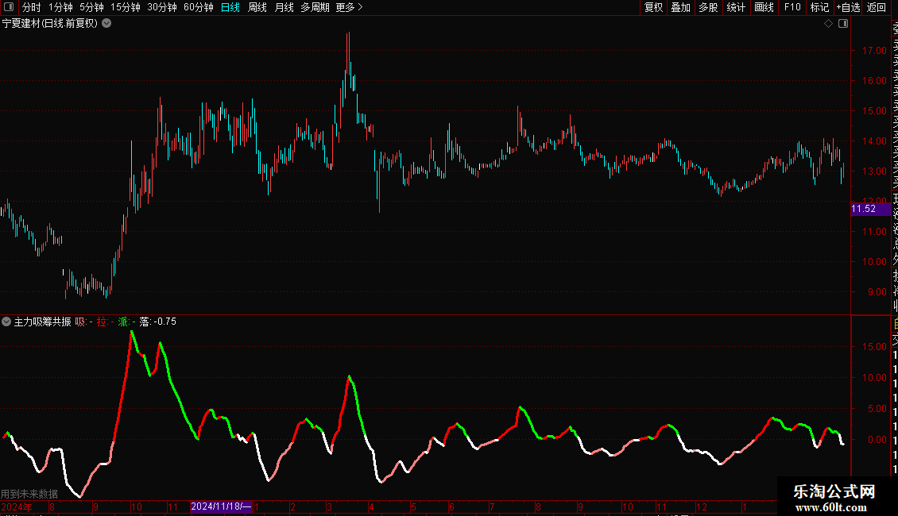Screen dimensions: 898x516
Task: Open dropdown beside 宁夏建材 title
Action: pos(106,24)
